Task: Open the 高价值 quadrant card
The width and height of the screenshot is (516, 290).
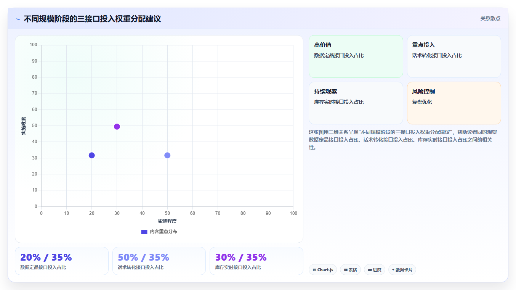Action: point(356,56)
